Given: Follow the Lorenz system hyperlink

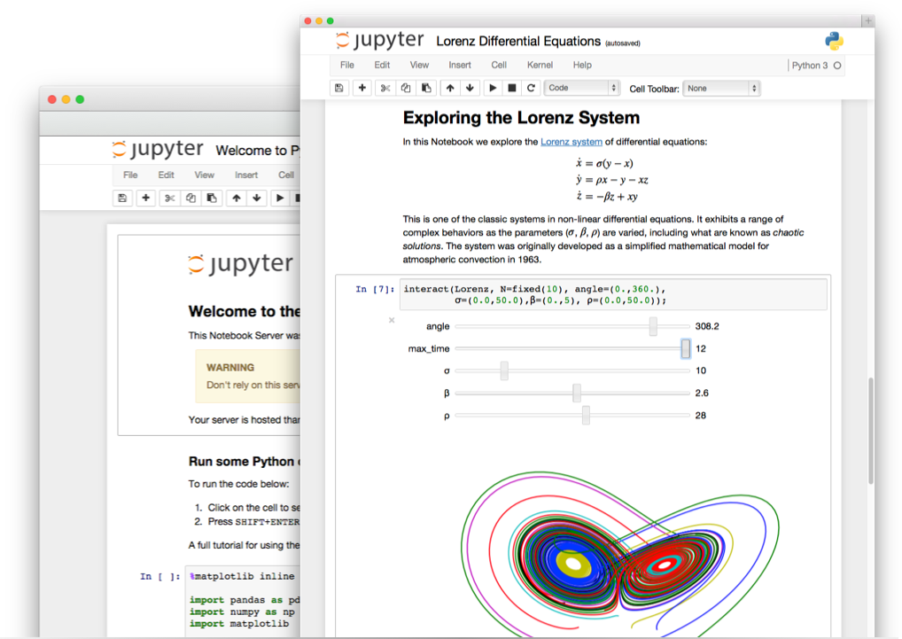Looking at the screenshot, I should click(x=572, y=141).
